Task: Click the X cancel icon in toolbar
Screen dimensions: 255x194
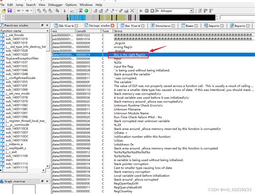Action: [x=132, y=11]
